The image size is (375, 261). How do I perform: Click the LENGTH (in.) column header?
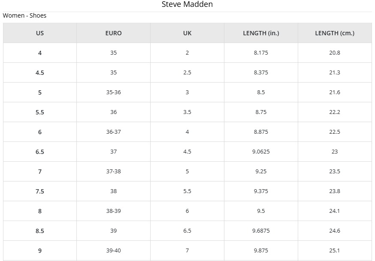coord(261,33)
